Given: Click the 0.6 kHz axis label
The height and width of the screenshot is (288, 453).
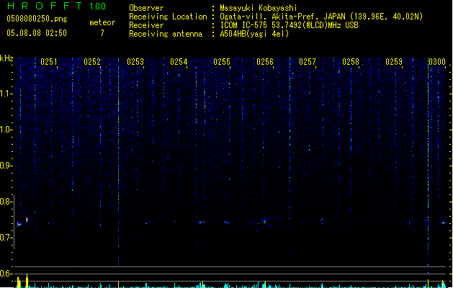Looking at the screenshot, I should tap(6, 274).
